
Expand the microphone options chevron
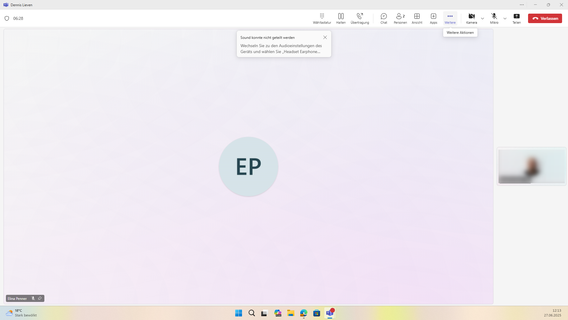[x=505, y=18]
